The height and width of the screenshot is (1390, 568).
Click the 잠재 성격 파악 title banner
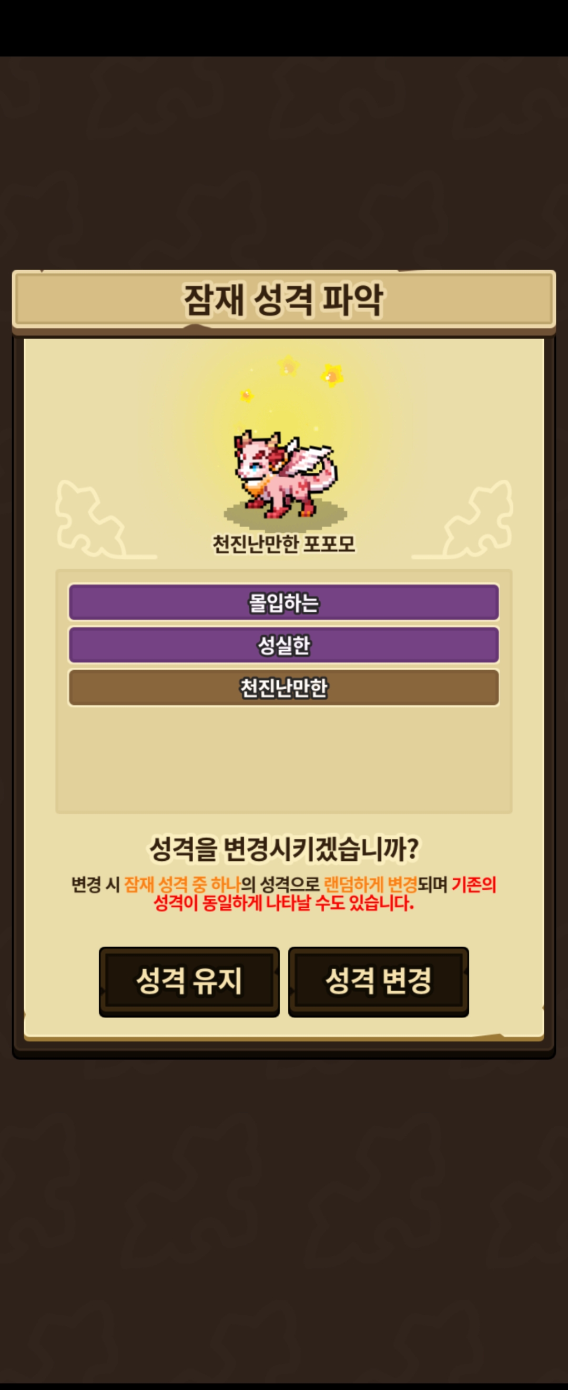[x=283, y=300]
